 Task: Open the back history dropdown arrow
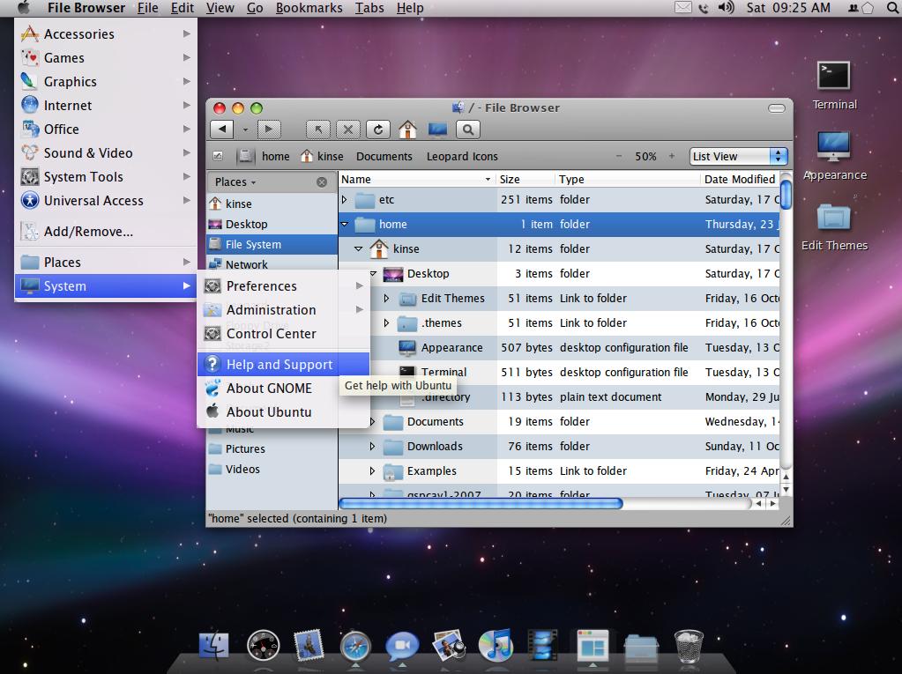tap(245, 130)
